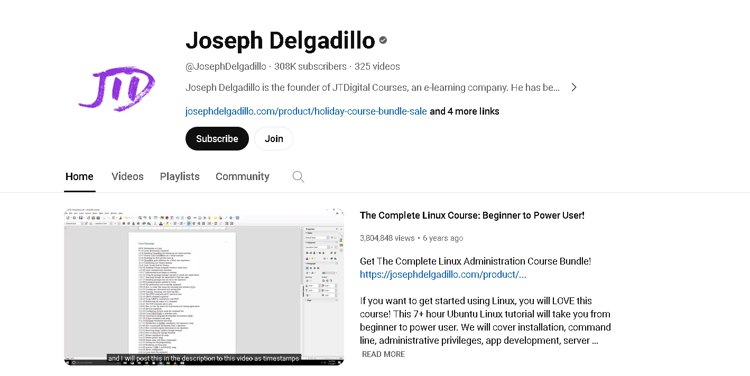Subscribe to Joseph Delgadillo's channel

tap(217, 139)
